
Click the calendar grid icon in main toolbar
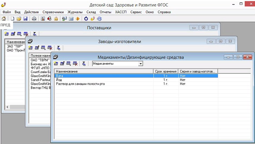click(x=71, y=19)
